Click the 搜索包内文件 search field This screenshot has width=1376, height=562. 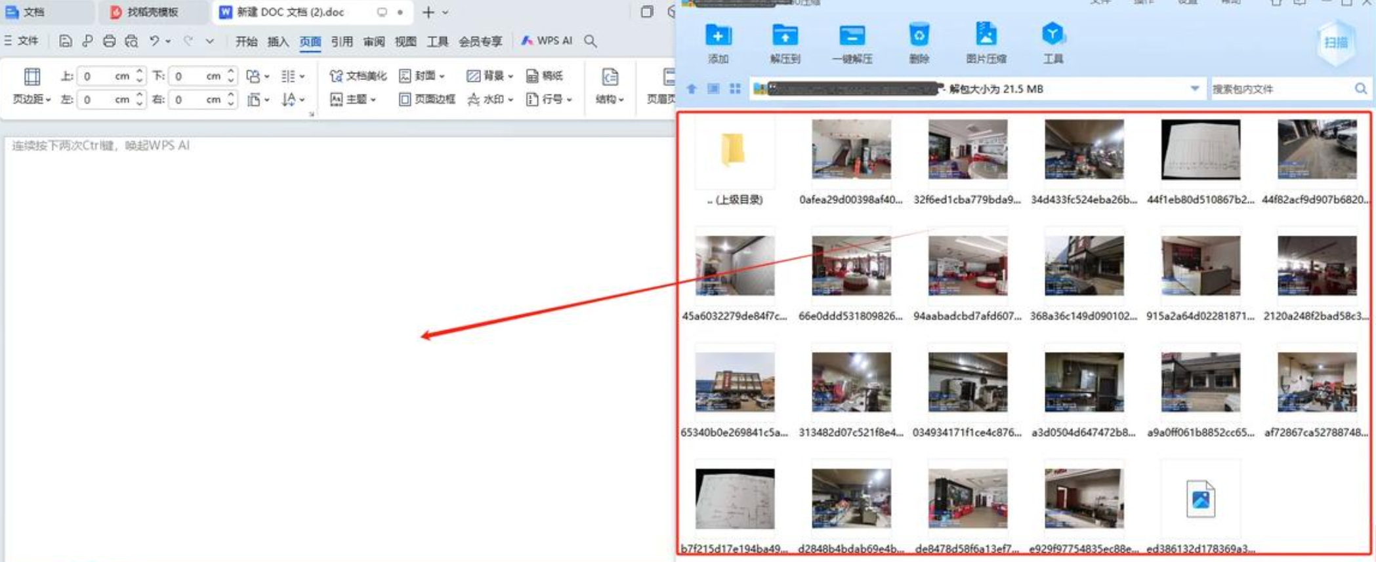(1280, 89)
